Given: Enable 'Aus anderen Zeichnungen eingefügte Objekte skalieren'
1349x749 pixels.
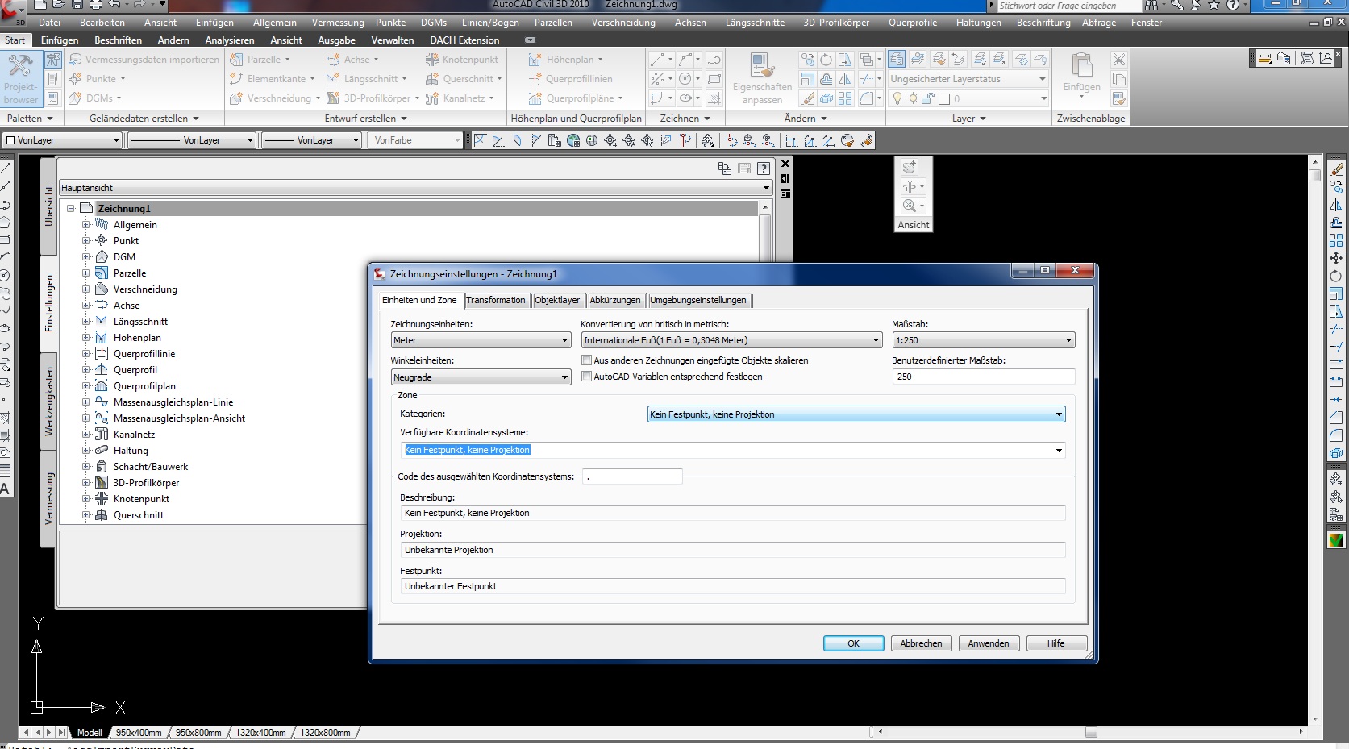Looking at the screenshot, I should (587, 360).
